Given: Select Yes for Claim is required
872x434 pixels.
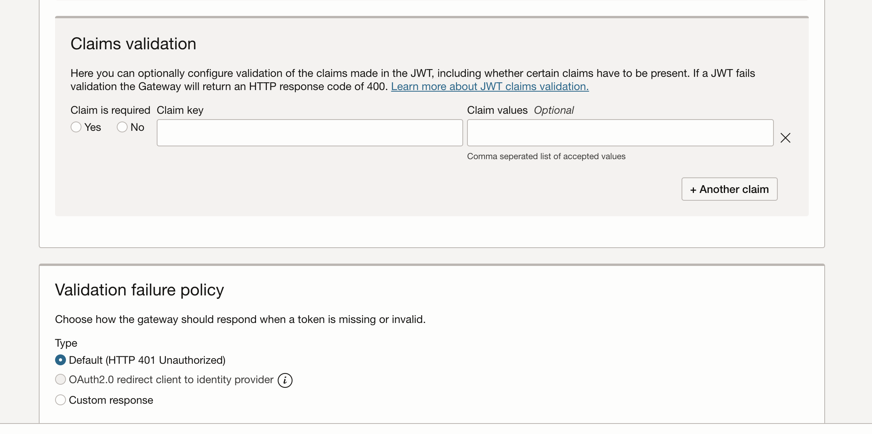Looking at the screenshot, I should click(76, 127).
